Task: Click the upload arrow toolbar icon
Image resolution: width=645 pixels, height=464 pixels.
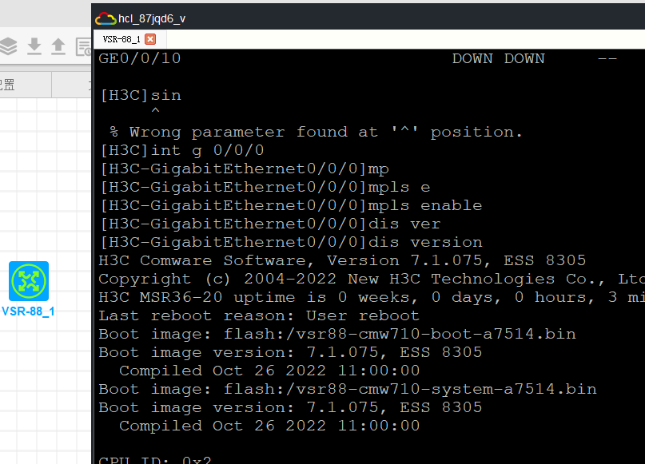Action: [x=58, y=46]
